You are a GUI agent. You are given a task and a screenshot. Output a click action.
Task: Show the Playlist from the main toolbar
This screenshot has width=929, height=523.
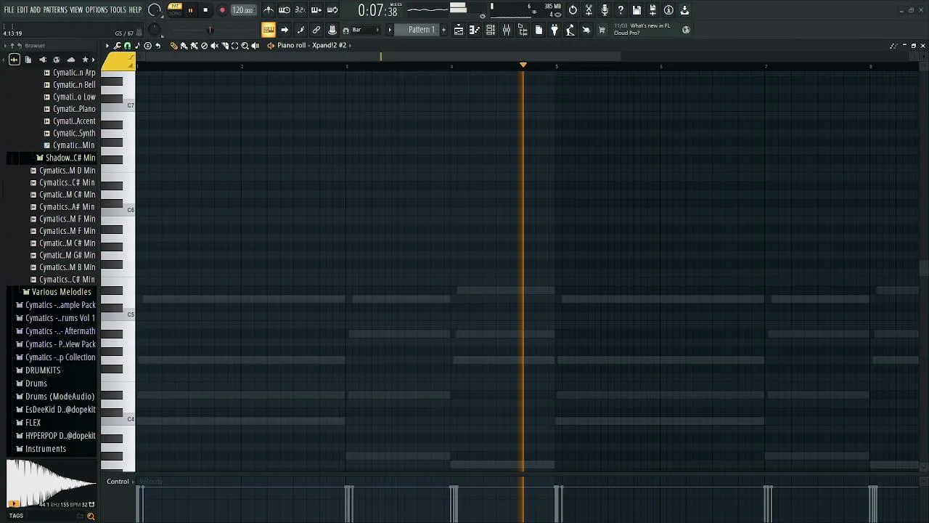click(x=459, y=30)
